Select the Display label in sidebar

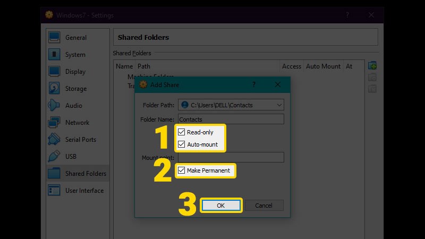75,72
